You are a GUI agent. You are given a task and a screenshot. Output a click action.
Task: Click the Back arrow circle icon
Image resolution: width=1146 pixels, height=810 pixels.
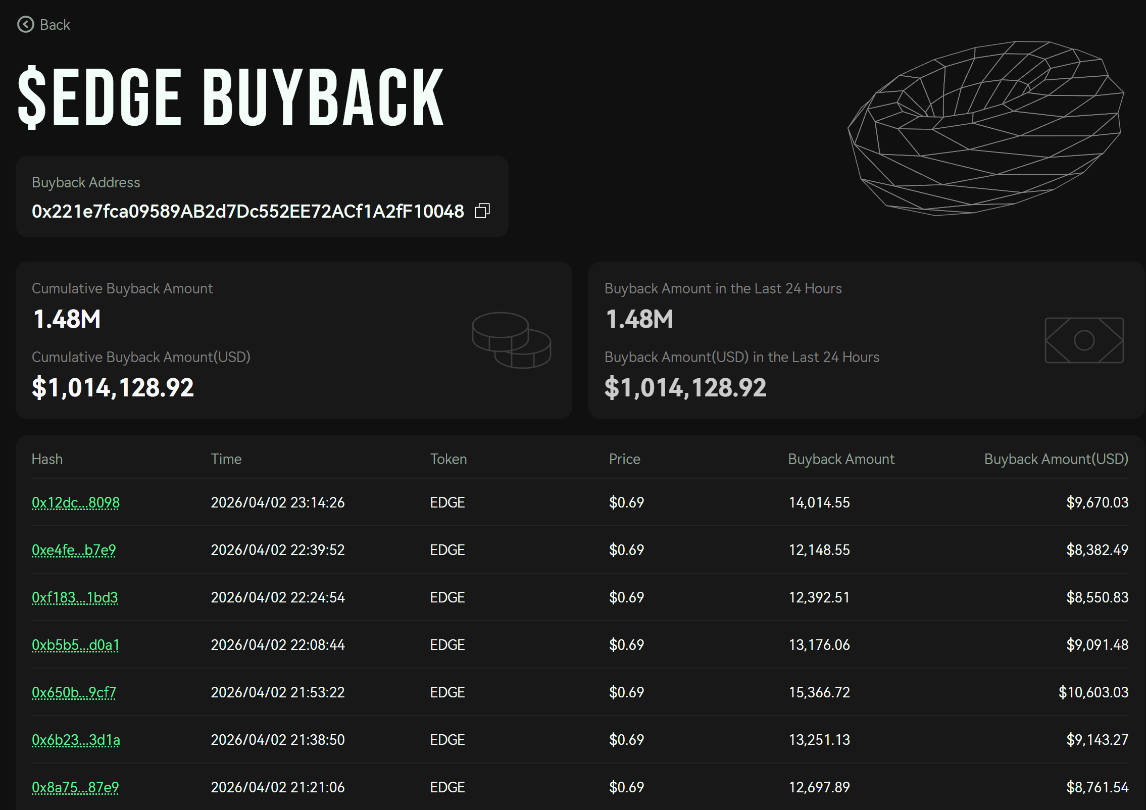(x=25, y=24)
